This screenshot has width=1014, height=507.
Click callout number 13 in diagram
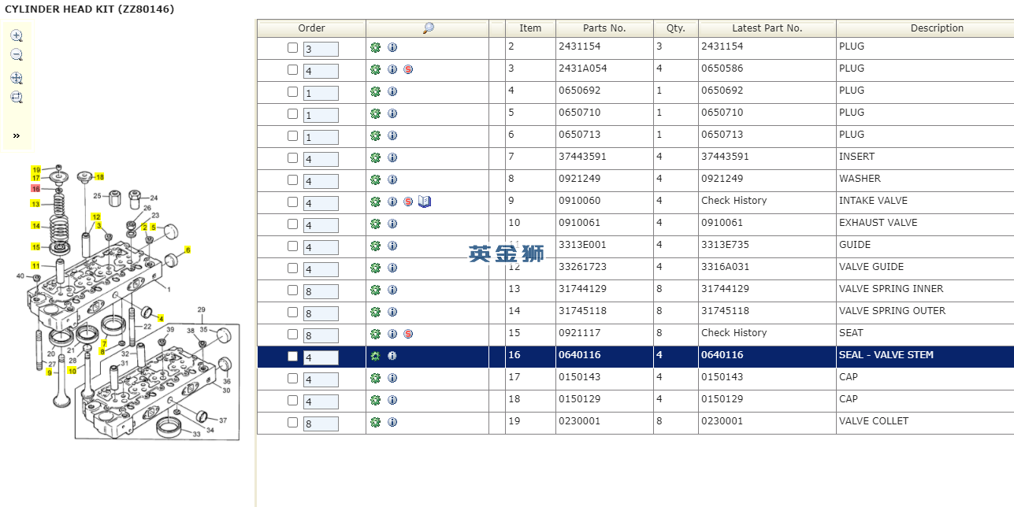[x=35, y=204]
